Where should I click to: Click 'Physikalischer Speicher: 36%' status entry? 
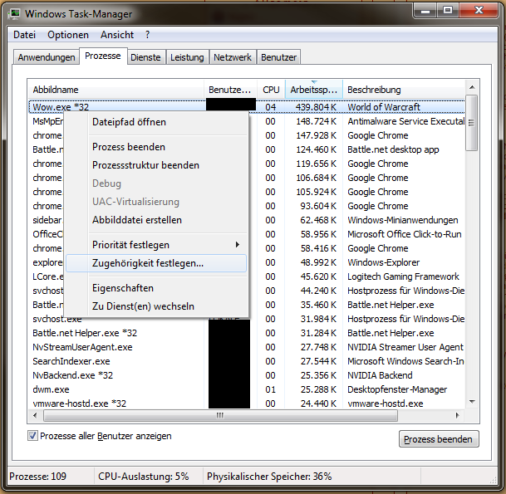tap(269, 477)
